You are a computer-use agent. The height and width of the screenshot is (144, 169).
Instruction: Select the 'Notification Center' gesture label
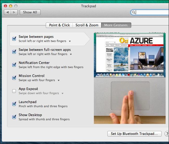point(34,63)
